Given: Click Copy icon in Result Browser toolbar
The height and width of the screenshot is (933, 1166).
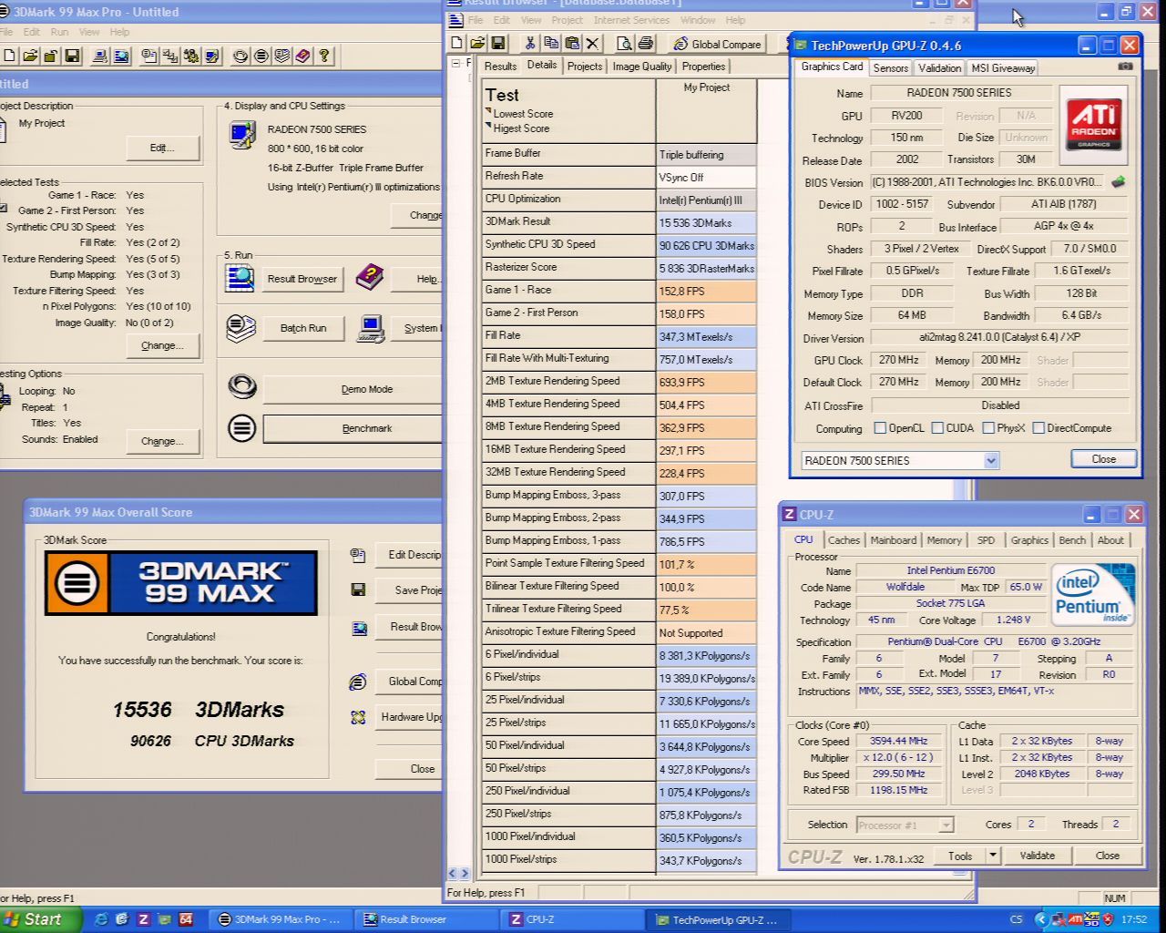Looking at the screenshot, I should [551, 43].
